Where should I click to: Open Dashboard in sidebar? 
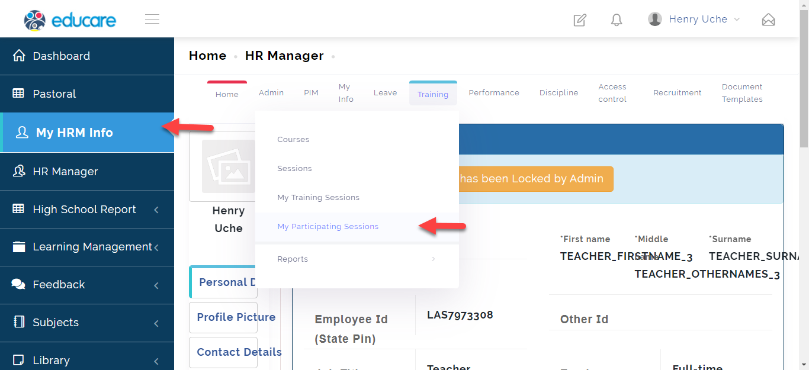pyautogui.click(x=87, y=56)
